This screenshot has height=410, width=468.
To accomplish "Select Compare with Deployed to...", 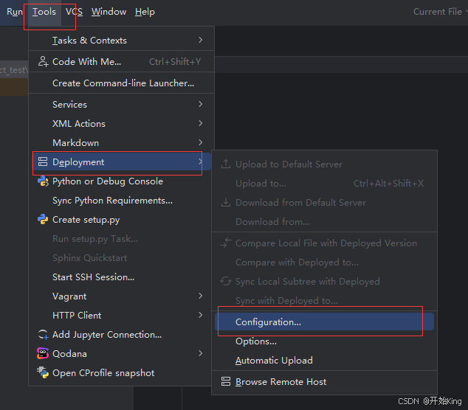I will click(297, 262).
